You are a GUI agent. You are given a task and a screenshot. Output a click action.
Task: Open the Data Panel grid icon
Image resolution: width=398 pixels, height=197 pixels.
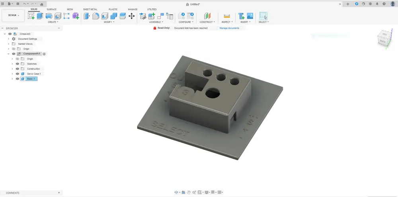click(2, 4)
